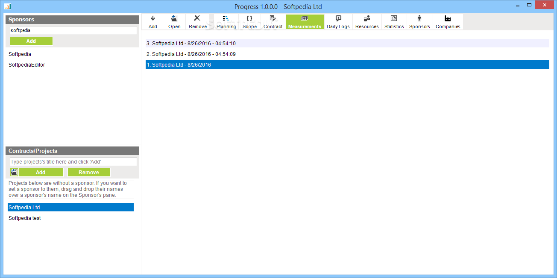Click Add button in Contracts/Projects panel
The height and width of the screenshot is (278, 557).
click(x=41, y=172)
